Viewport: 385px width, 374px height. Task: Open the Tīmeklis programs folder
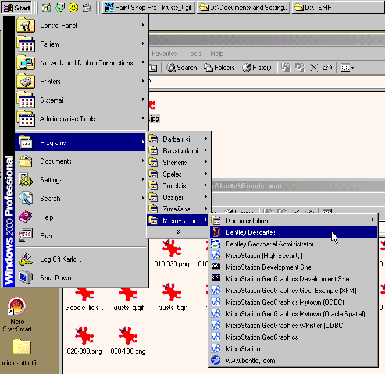click(x=179, y=186)
